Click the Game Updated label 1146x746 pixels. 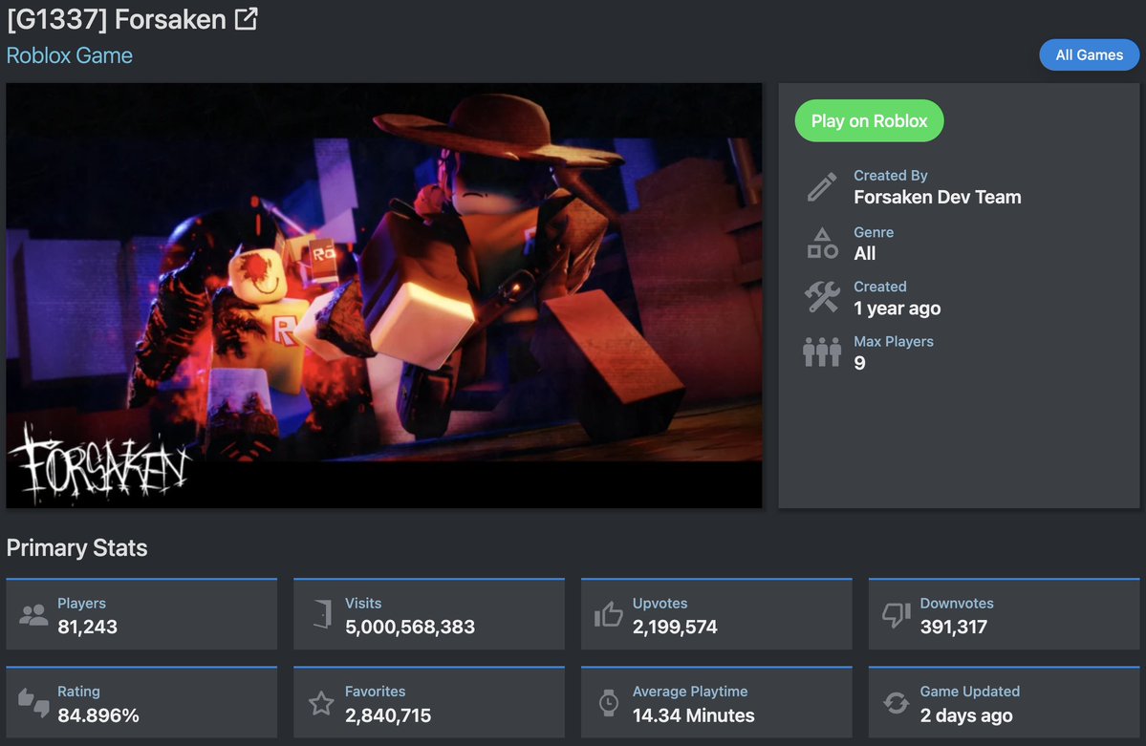pos(970,692)
